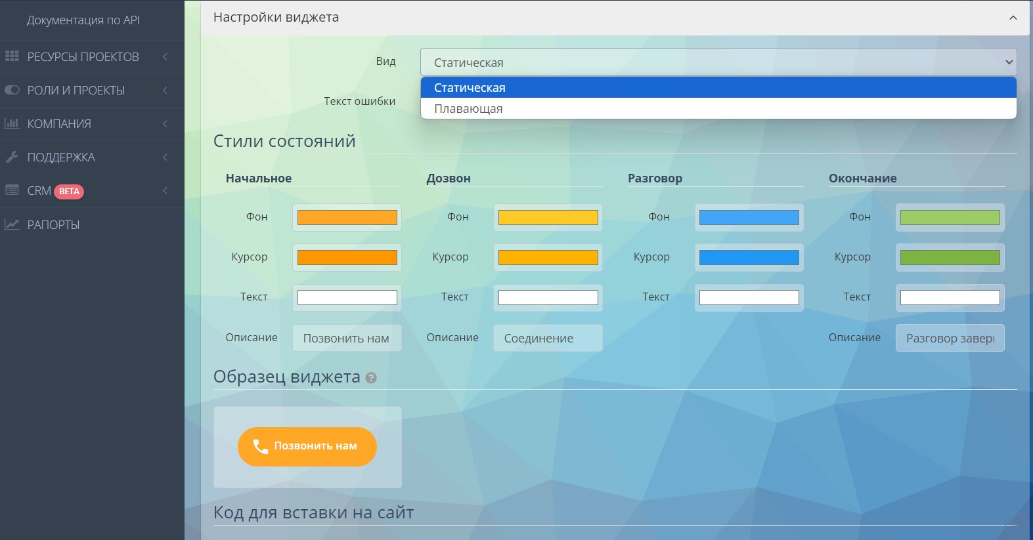Screen dimensions: 1033x540
Task: Expand the РОЛИ И ПРОЕКТЫ submenu arrow
Action: [165, 90]
